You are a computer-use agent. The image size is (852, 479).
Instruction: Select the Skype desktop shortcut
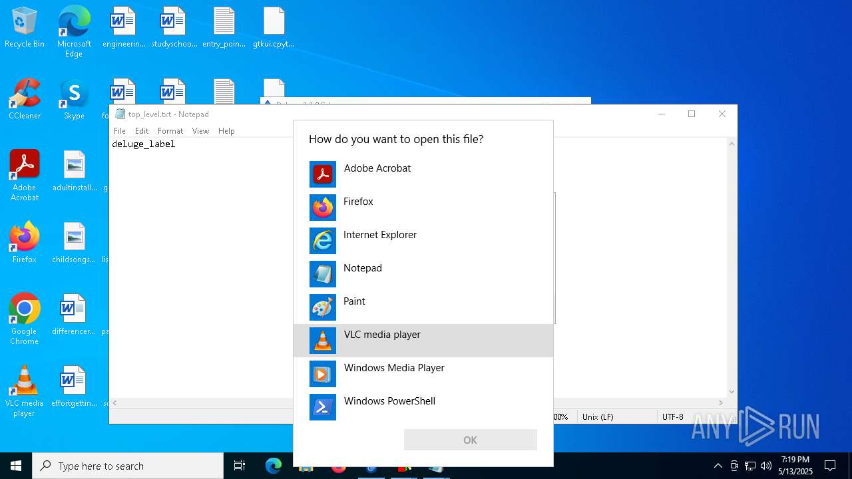[x=74, y=100]
